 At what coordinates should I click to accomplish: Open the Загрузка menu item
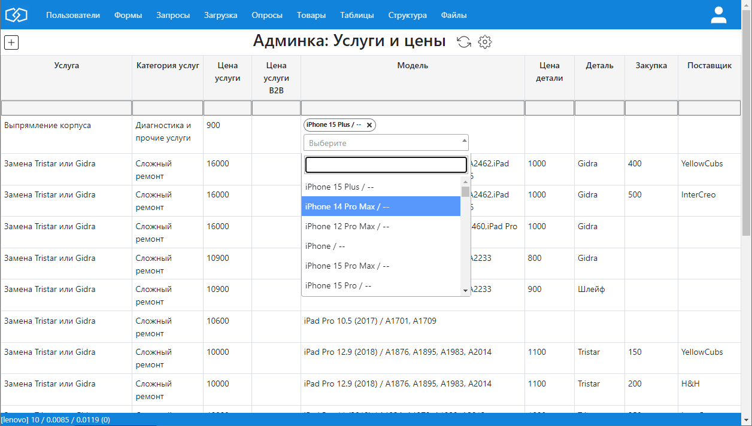220,15
